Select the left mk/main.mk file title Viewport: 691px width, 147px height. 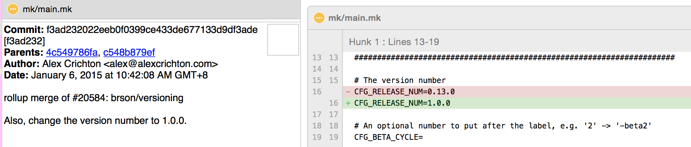coord(47,9)
